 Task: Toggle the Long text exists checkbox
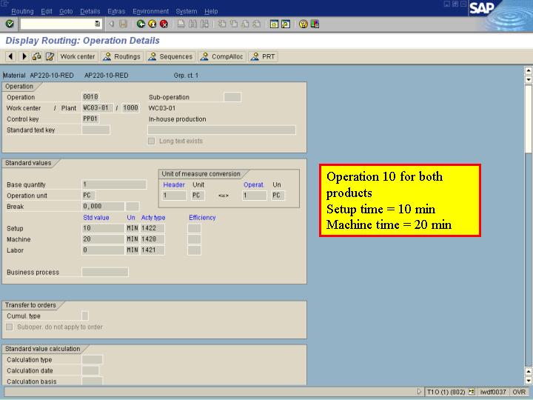151,141
